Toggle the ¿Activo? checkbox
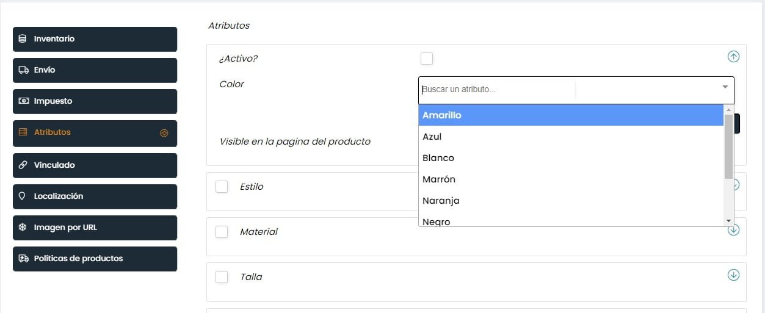Image resolution: width=765 pixels, height=313 pixels. click(x=427, y=59)
